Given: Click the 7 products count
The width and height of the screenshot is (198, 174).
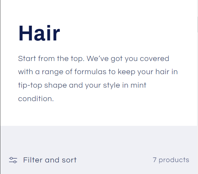Looking at the screenshot, I should (x=171, y=160).
